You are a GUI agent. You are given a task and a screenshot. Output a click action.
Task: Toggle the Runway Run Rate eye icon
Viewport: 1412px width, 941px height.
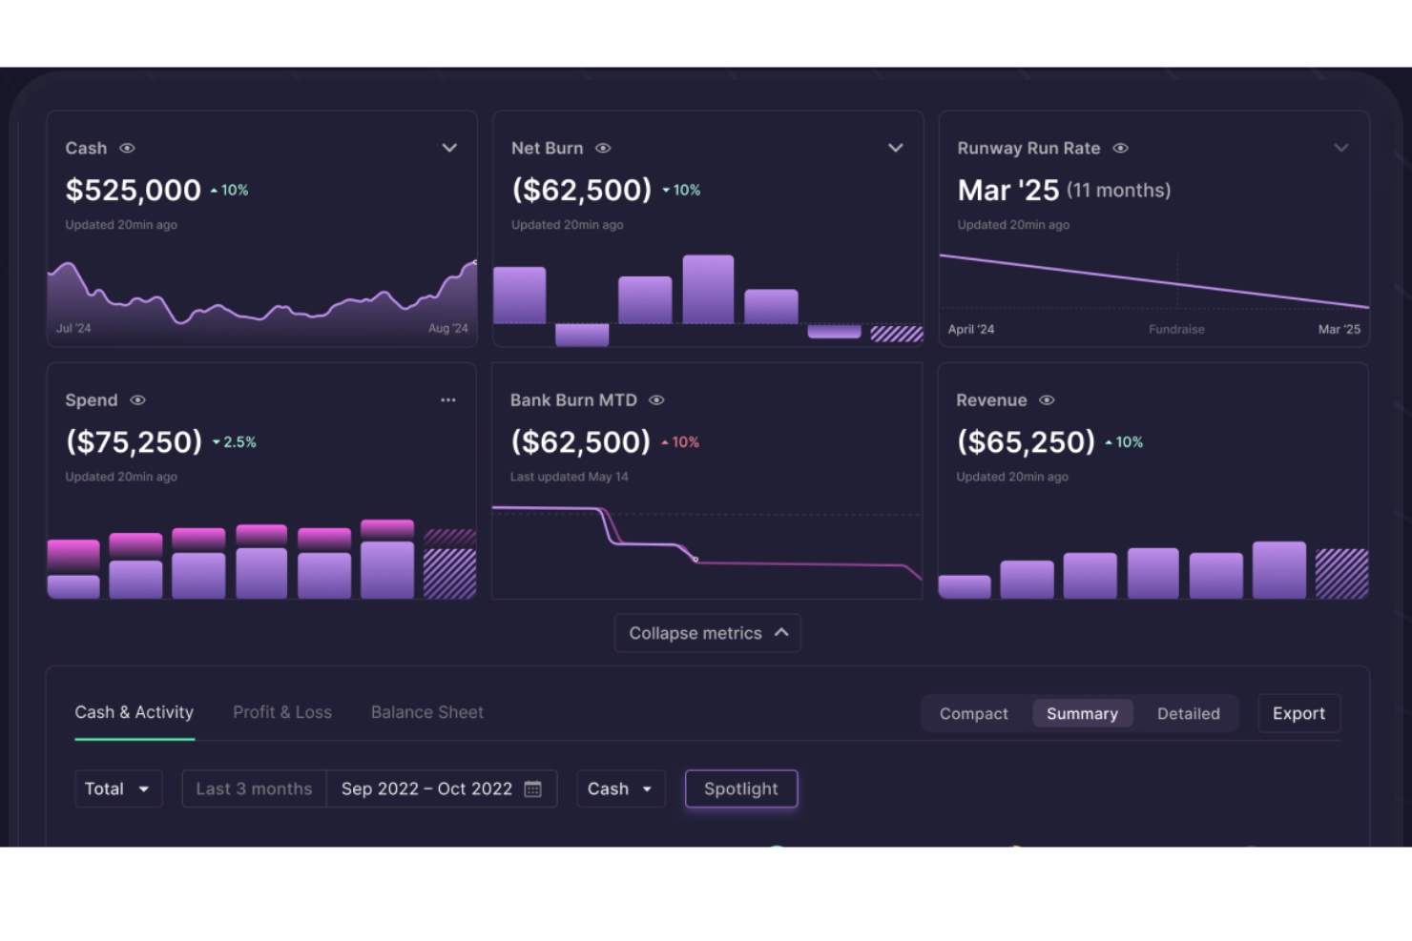coord(1119,148)
